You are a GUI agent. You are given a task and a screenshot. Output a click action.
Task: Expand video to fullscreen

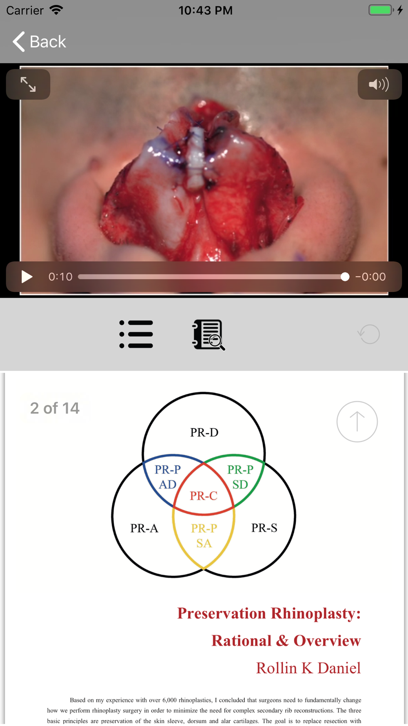pyautogui.click(x=28, y=85)
